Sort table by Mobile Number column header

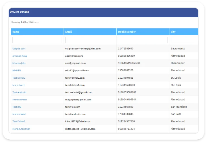(x=127, y=32)
